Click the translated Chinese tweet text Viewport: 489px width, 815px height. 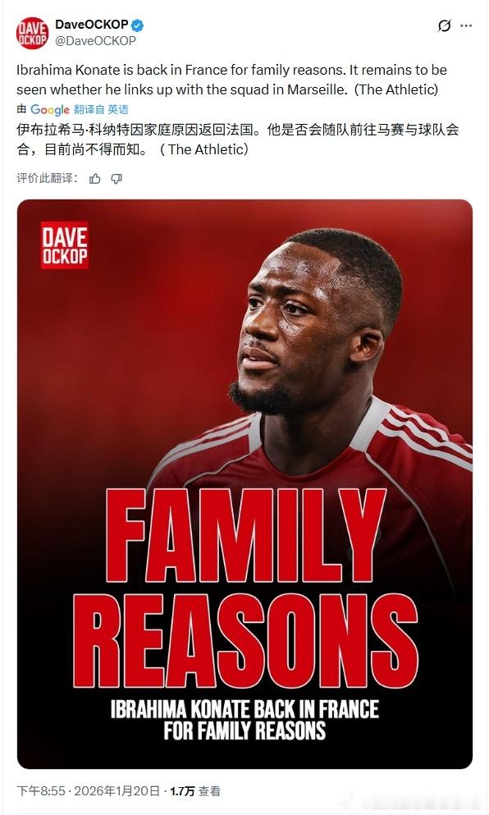pos(237,140)
